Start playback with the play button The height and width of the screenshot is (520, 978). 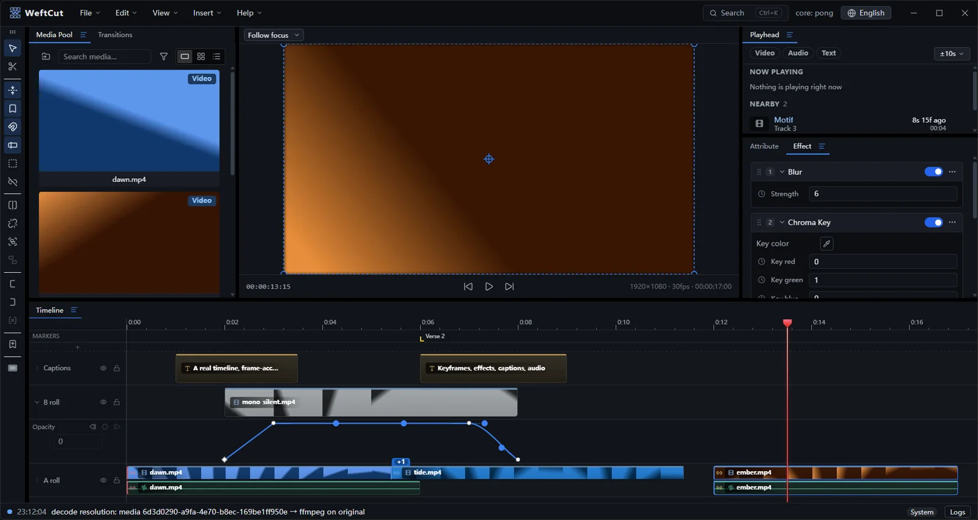[489, 287]
